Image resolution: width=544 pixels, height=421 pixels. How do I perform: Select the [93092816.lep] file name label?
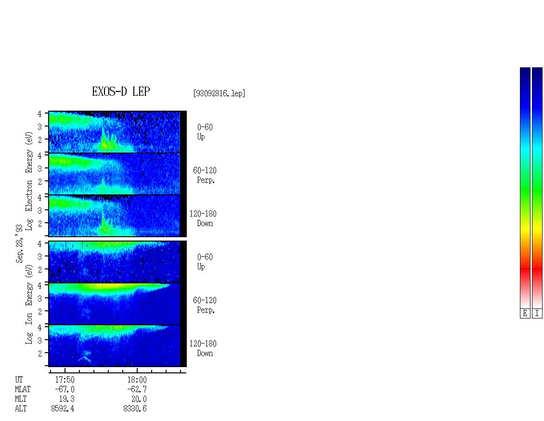219,93
